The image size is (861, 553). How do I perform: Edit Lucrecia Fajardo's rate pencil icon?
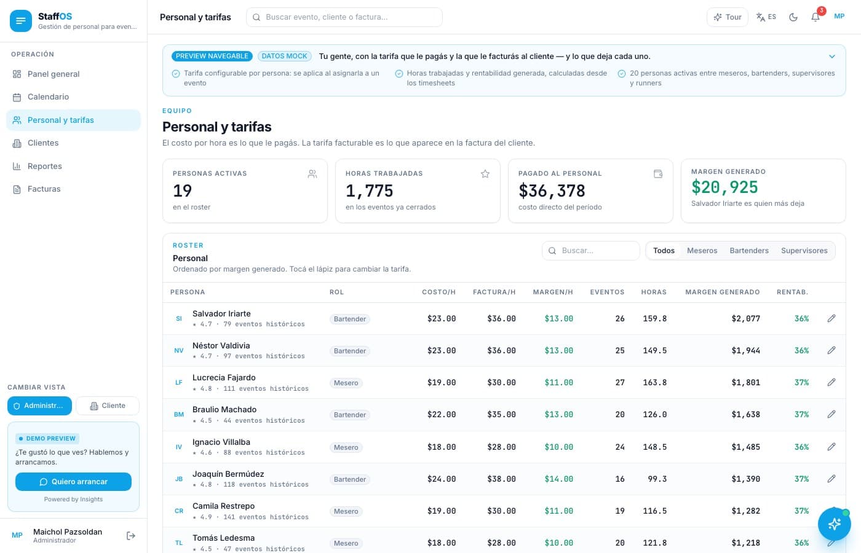click(x=831, y=382)
